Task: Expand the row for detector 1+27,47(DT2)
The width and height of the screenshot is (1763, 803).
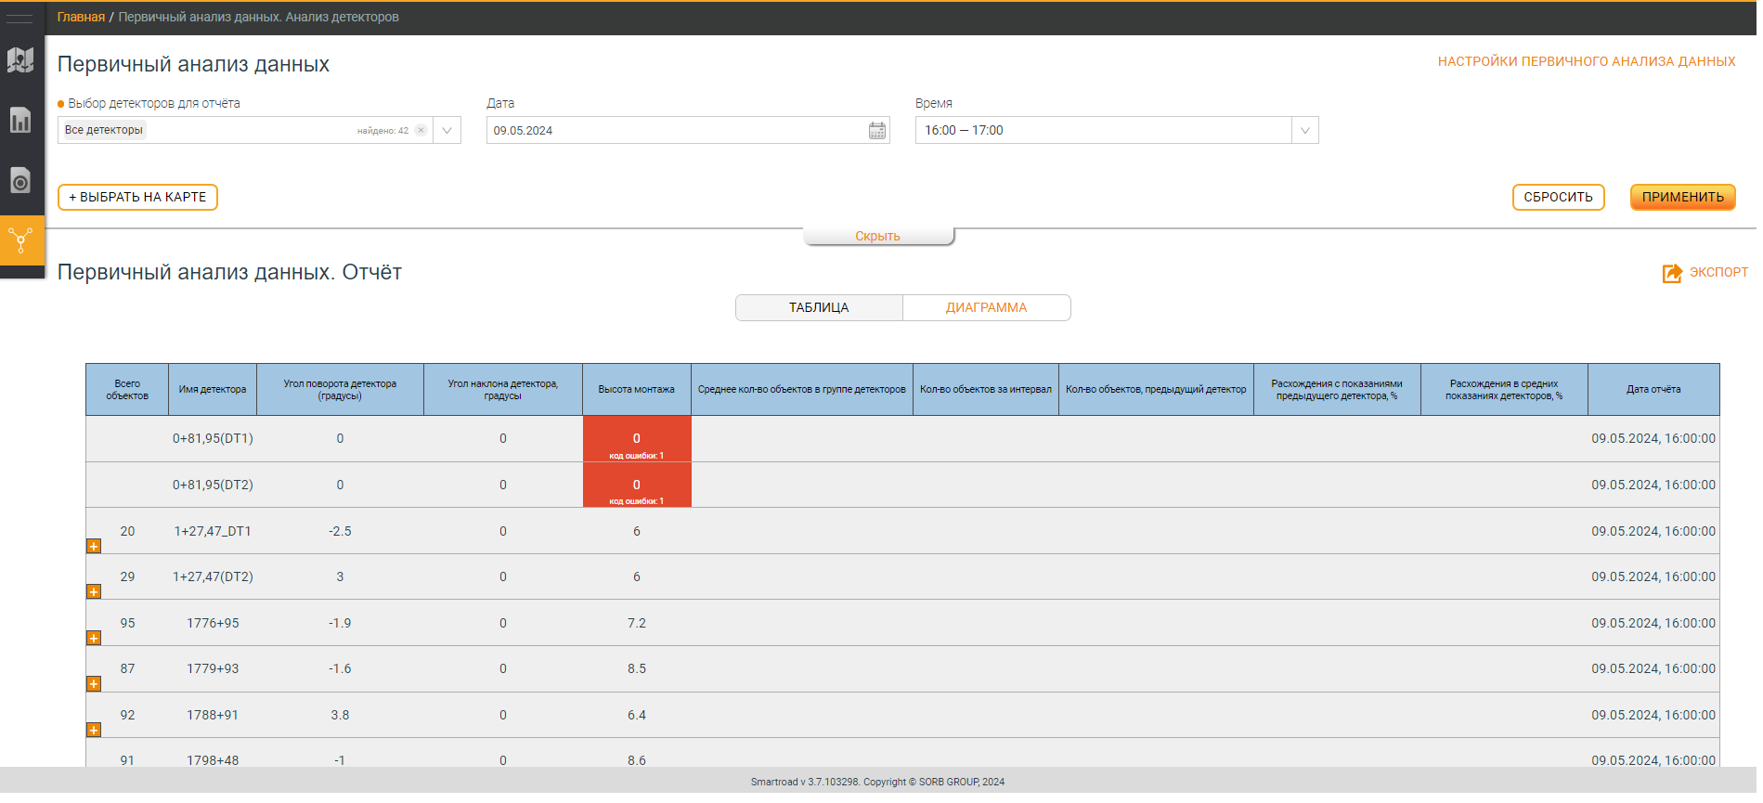Action: click(x=94, y=591)
